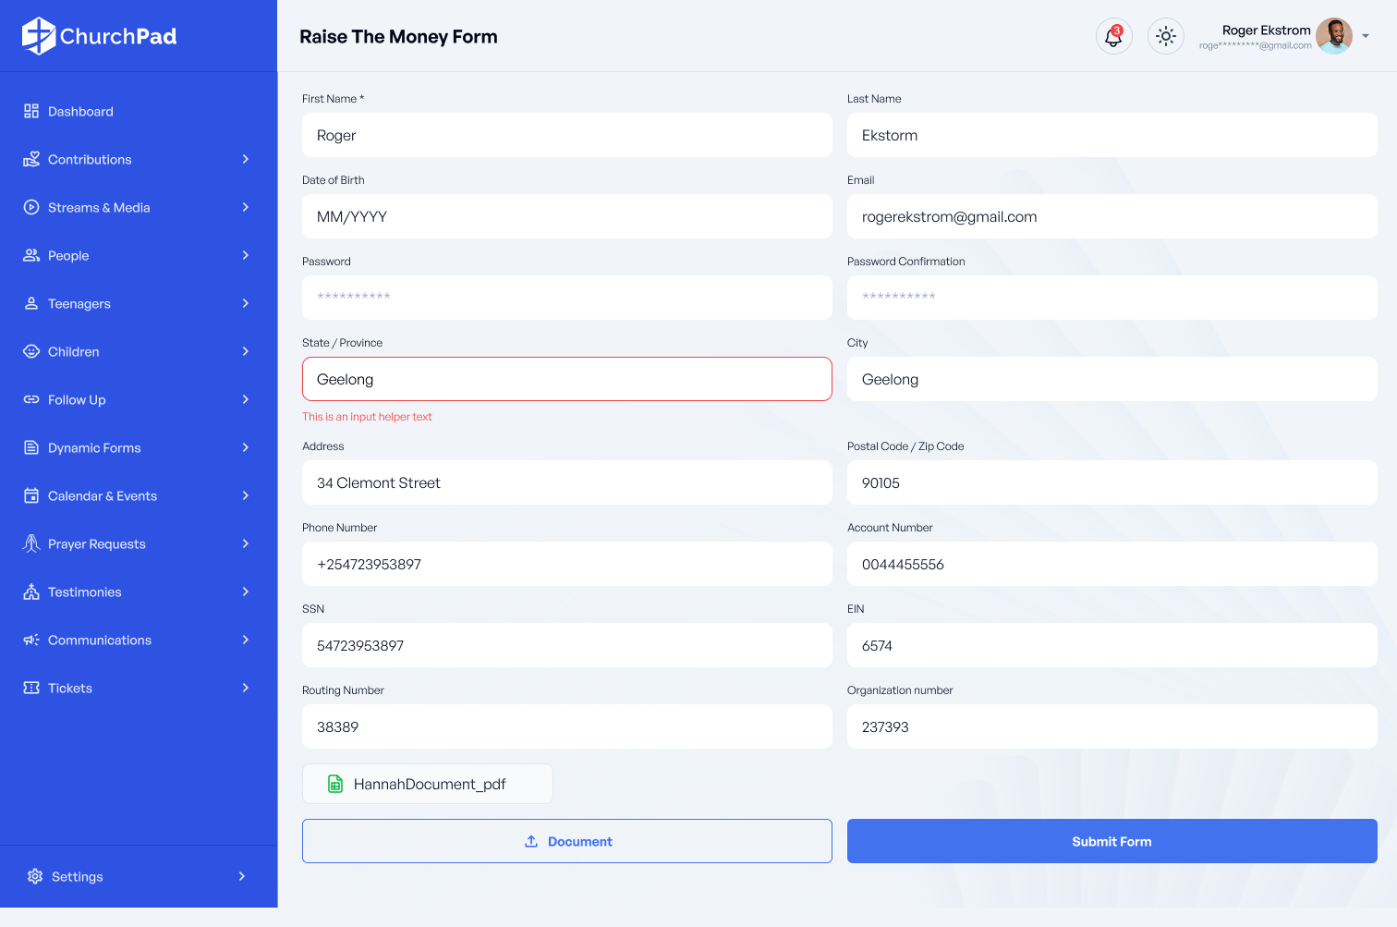The width and height of the screenshot is (1397, 927).
Task: Click the HannahDocument_pdf file icon
Action: (335, 784)
